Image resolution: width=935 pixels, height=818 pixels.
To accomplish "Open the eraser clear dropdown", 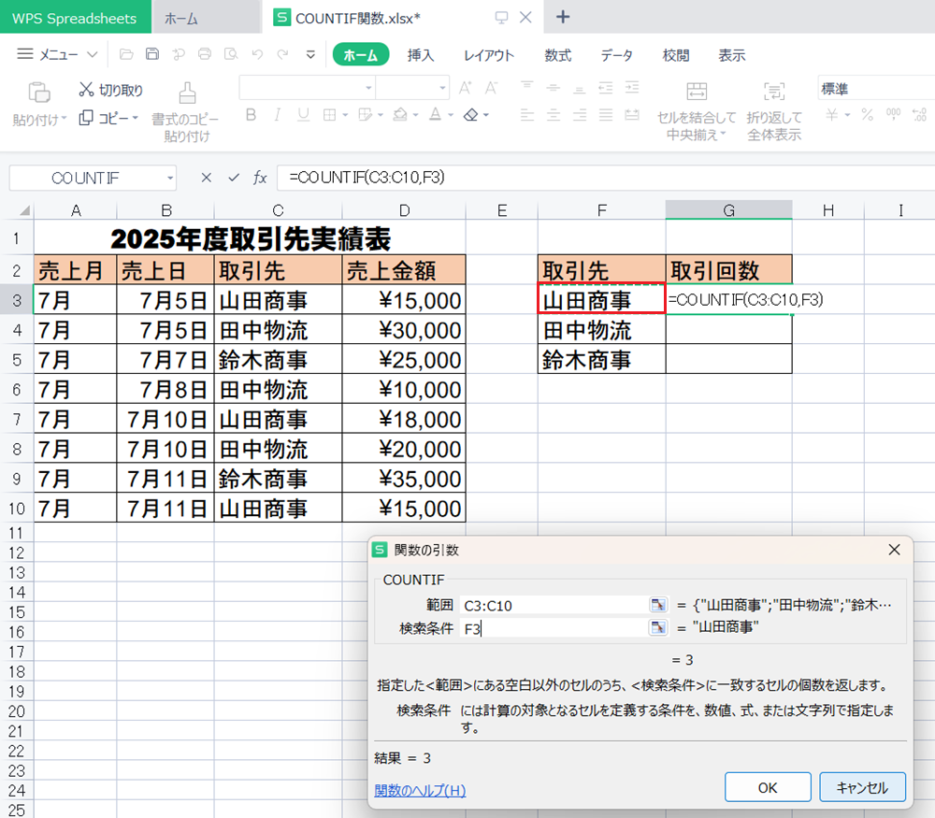I will [486, 114].
